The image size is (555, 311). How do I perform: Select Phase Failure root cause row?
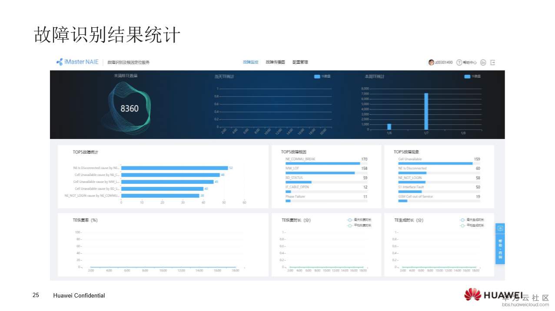pos(326,199)
